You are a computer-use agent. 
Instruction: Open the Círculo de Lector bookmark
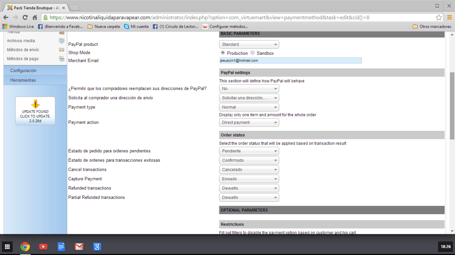pyautogui.click(x=175, y=27)
